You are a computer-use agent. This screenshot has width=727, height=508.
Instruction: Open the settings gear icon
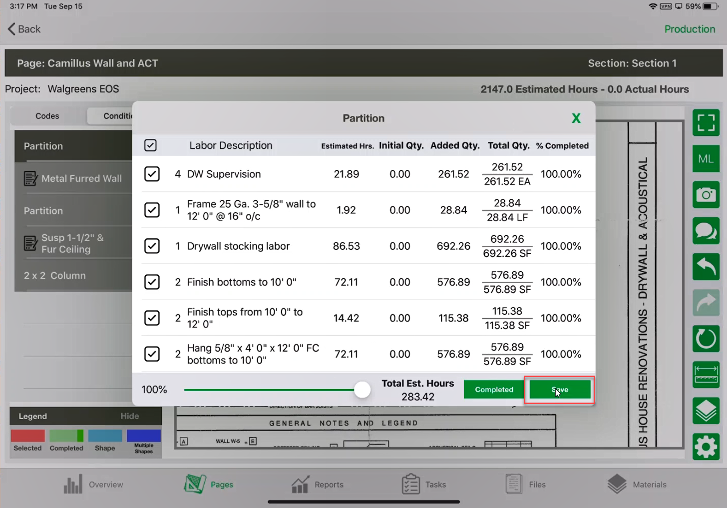[706, 447]
